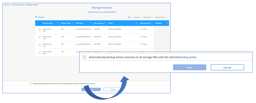256x103 pixels.
Task: Sort by Used Capacity column arrows
Action: click(x=105, y=23)
